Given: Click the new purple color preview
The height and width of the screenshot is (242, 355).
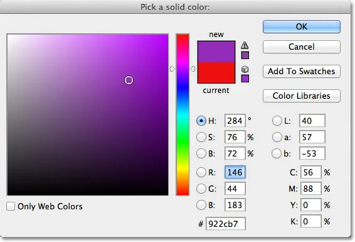Looking at the screenshot, I should (216, 52).
